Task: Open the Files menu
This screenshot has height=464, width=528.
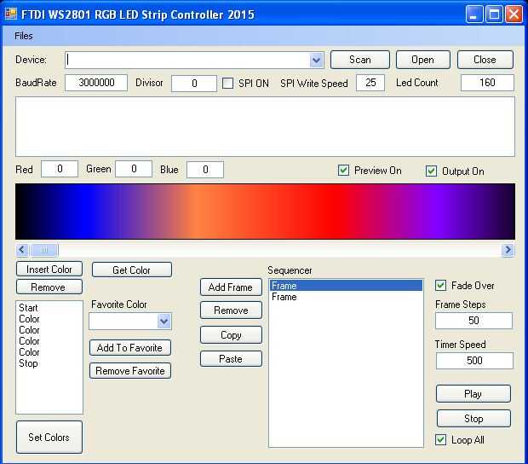Action: click(x=24, y=36)
